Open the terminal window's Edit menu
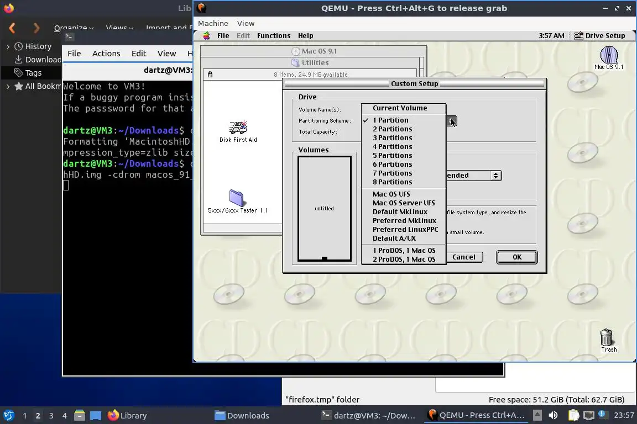Viewport: 637px width, 424px height. pyautogui.click(x=139, y=54)
